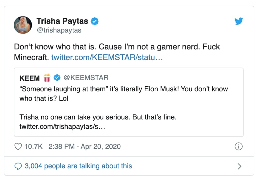Open Trisha Paytas display name link
260x182 pixels.
click(63, 21)
